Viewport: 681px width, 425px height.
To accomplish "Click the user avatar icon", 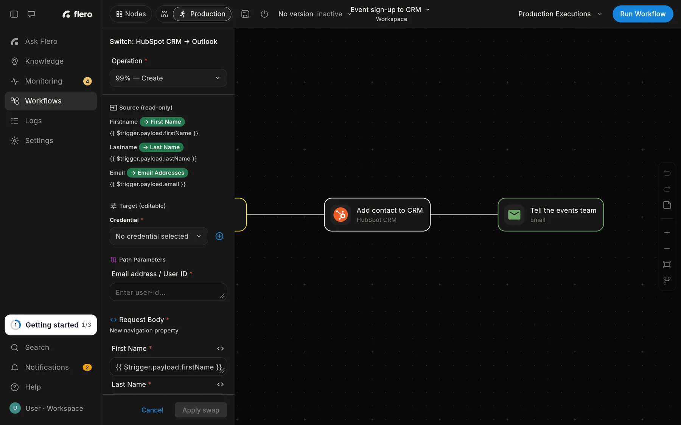I will click(15, 408).
